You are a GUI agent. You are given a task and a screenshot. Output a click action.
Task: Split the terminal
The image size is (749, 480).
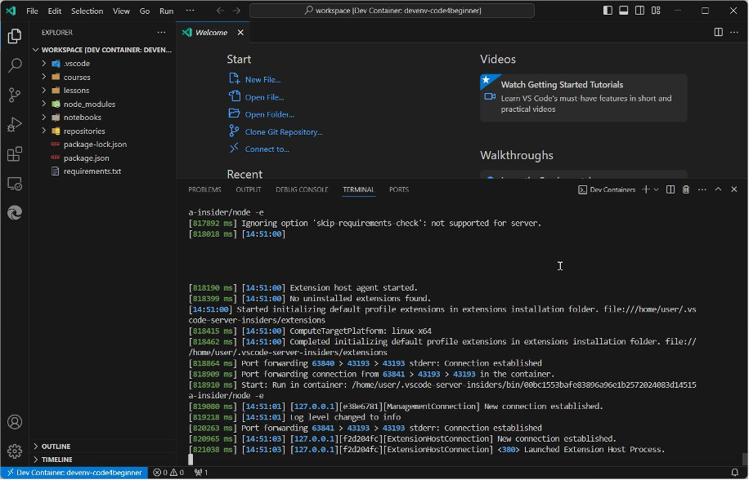[671, 189]
